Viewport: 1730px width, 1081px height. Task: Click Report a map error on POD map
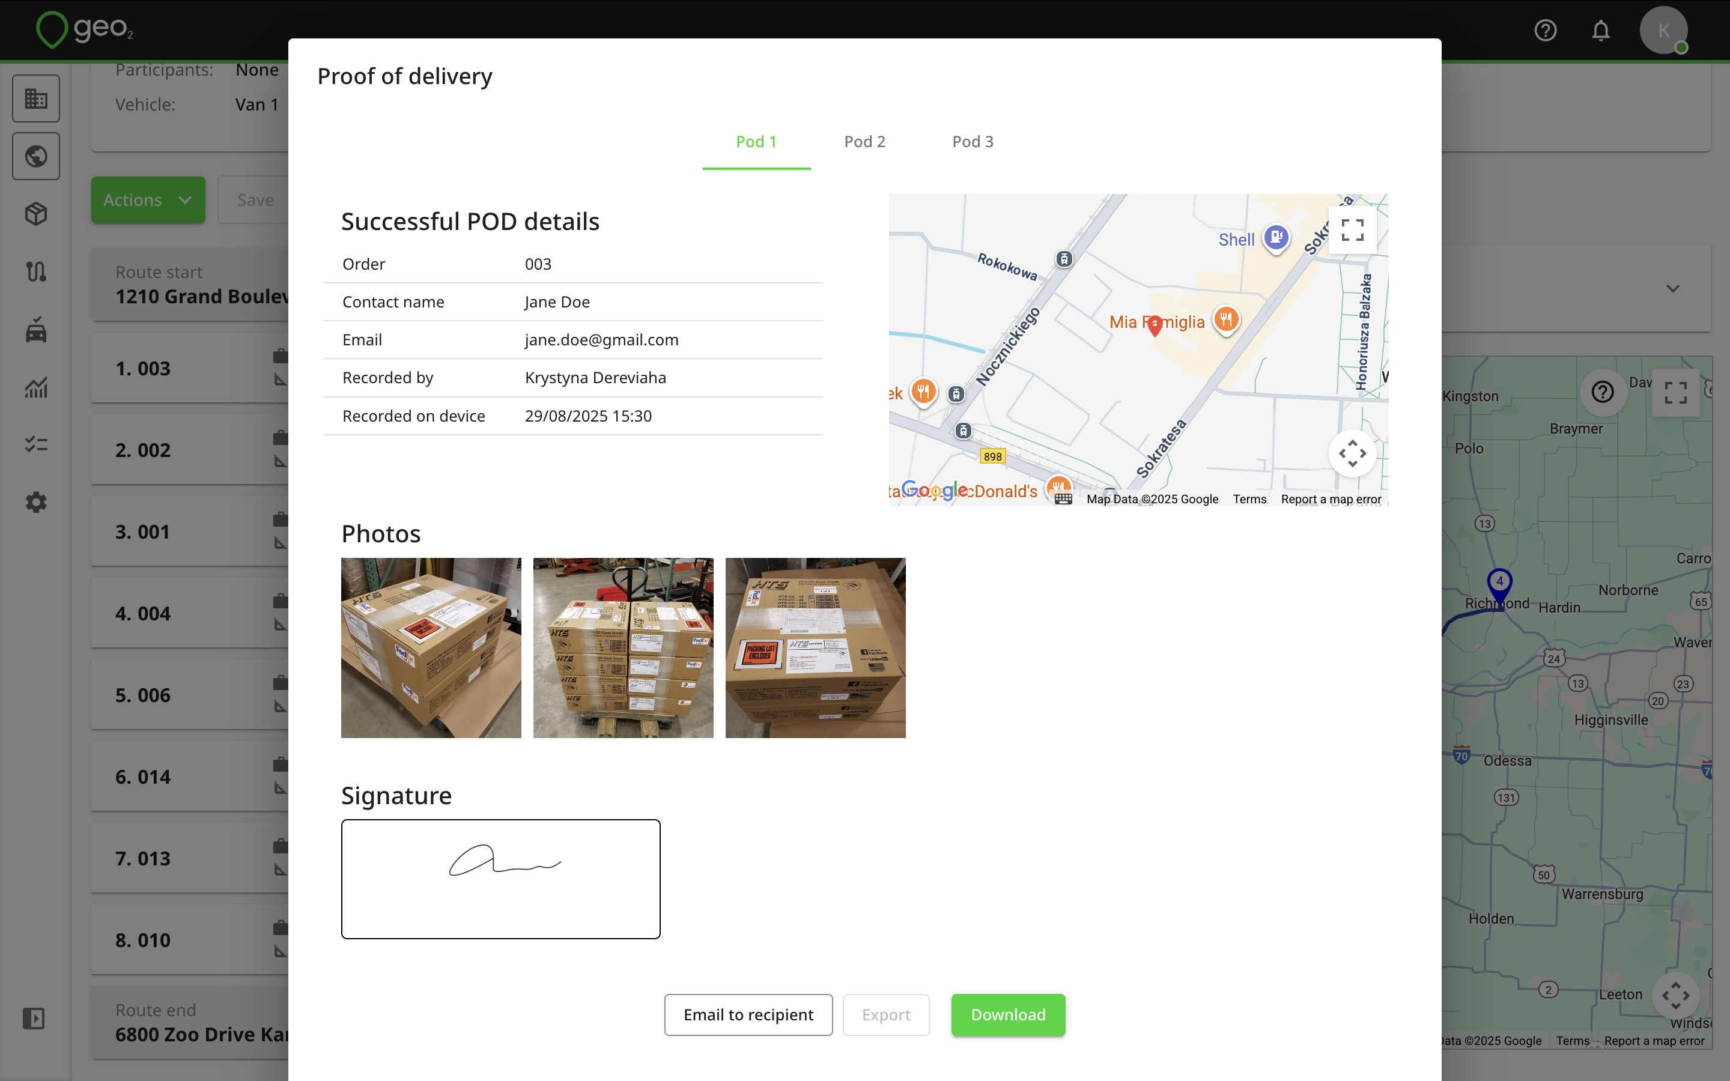pyautogui.click(x=1331, y=499)
